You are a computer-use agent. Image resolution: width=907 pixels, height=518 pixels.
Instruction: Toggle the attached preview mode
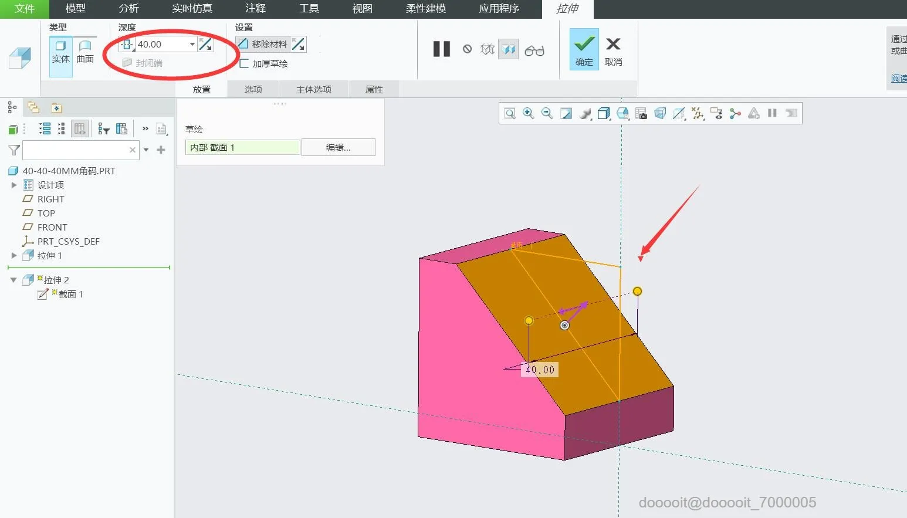pos(509,49)
